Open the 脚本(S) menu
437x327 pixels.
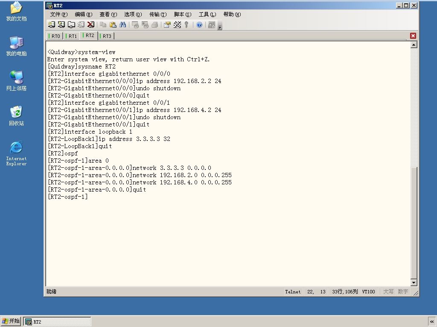pos(183,14)
